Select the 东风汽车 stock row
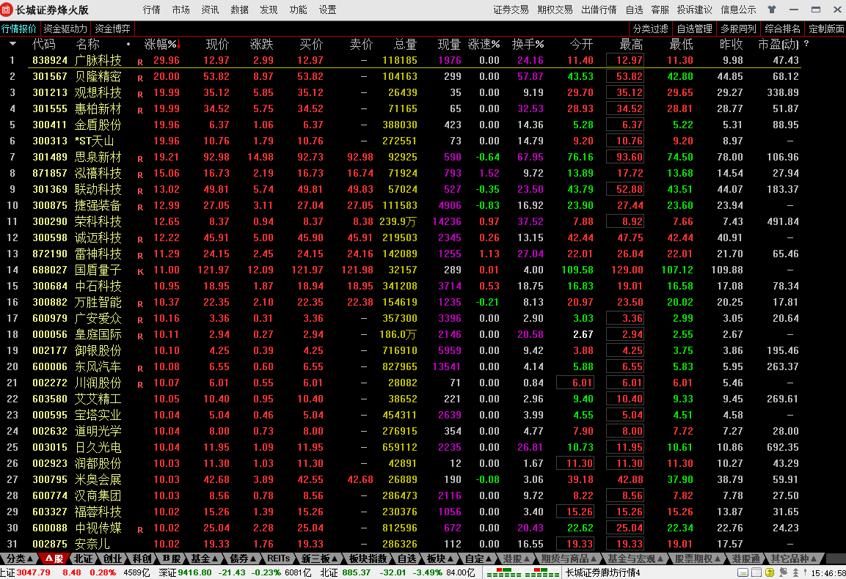The width and height of the screenshot is (846, 579). (98, 366)
